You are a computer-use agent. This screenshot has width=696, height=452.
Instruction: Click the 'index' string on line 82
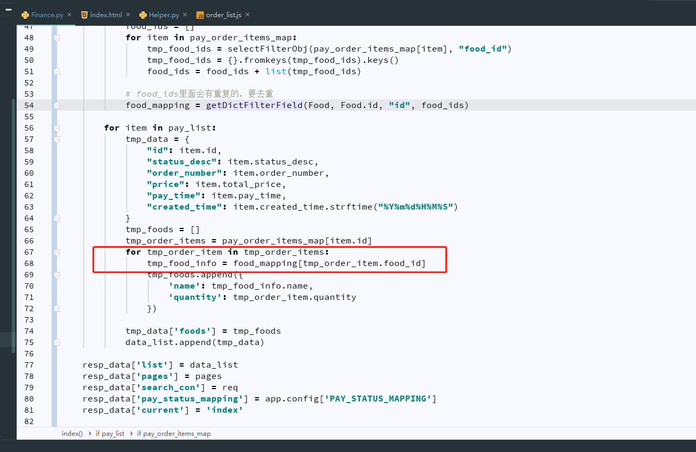coord(225,410)
